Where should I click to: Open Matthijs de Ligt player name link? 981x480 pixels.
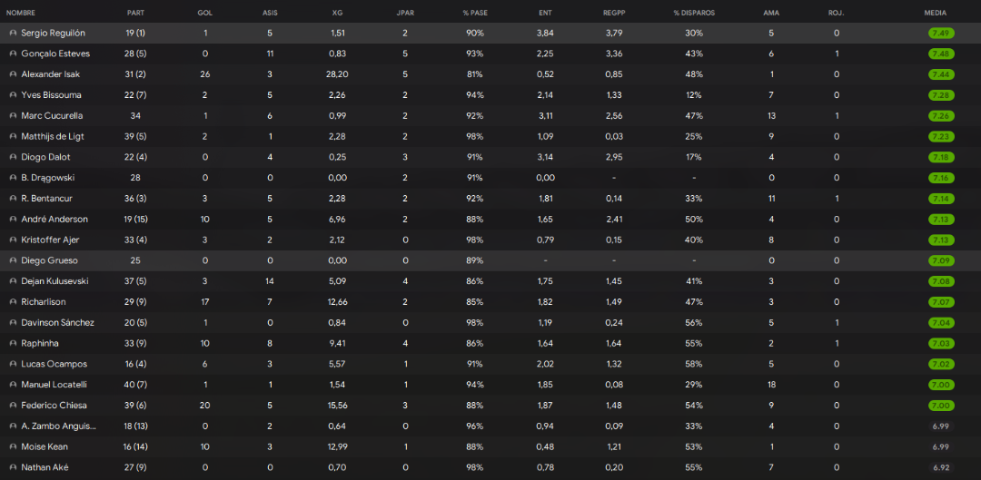[53, 136]
